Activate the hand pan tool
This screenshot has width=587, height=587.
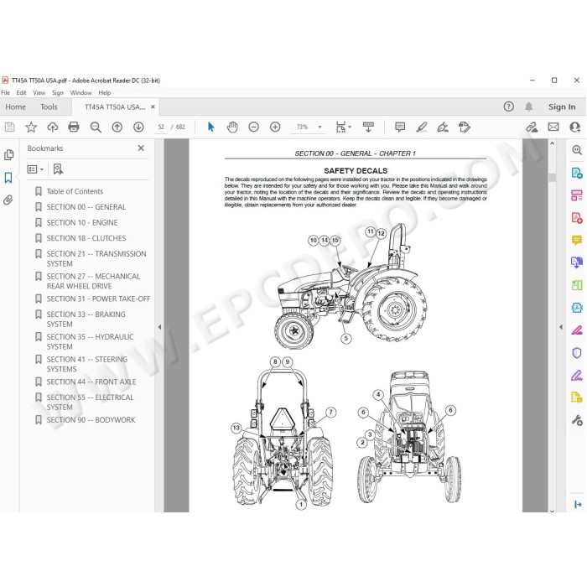(x=232, y=127)
